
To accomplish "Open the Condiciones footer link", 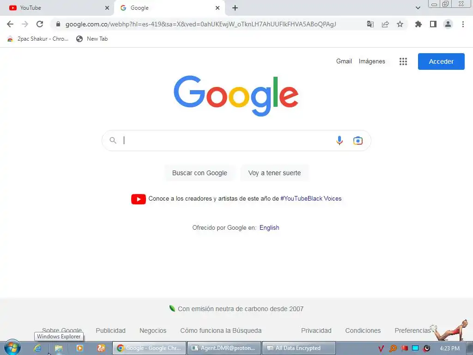I will [x=363, y=331].
